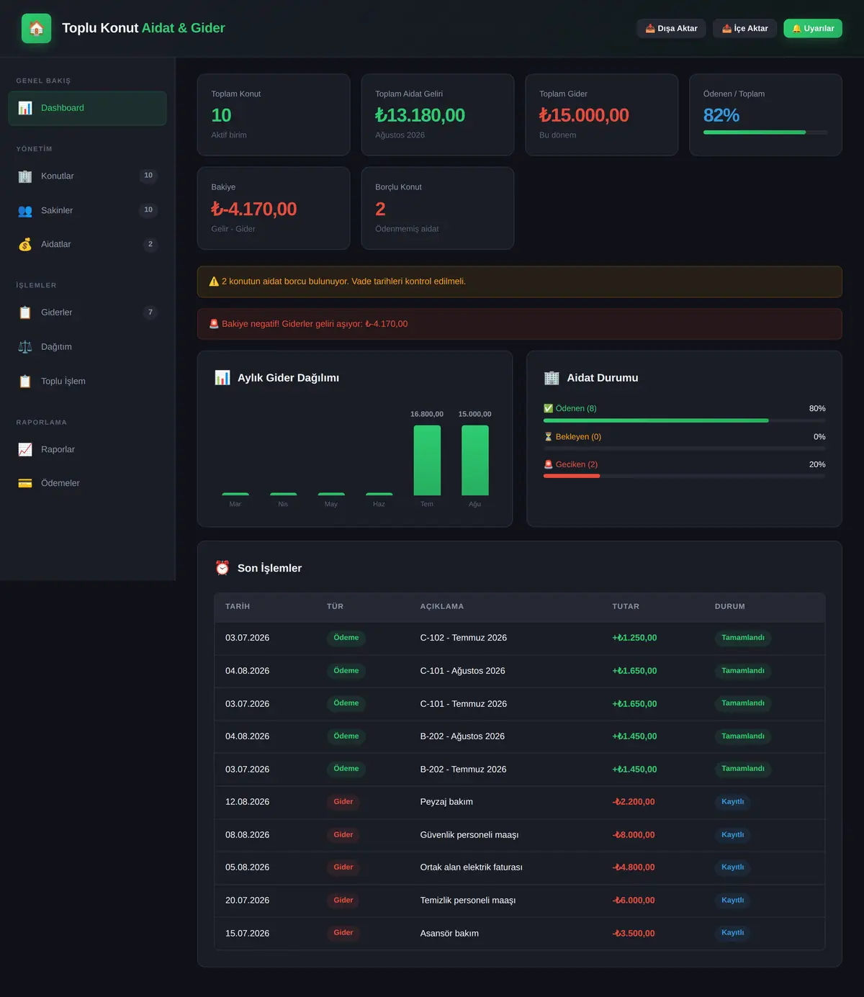Image resolution: width=864 pixels, height=997 pixels.
Task: Click the building icon beside Aidat Durumu
Action: click(x=552, y=378)
